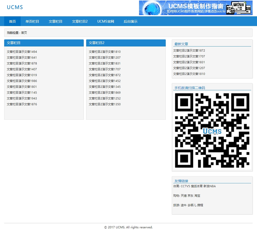This screenshot has width=257, height=232.
Task: Open 文章栏目2演示文章1810 in middle panel
Action: pyautogui.click(x=105, y=52)
